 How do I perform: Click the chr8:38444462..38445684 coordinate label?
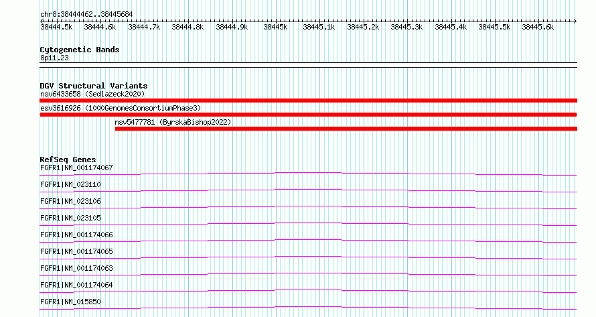pos(86,15)
